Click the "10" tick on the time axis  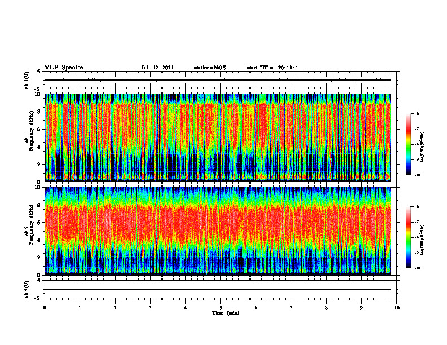coord(397,308)
